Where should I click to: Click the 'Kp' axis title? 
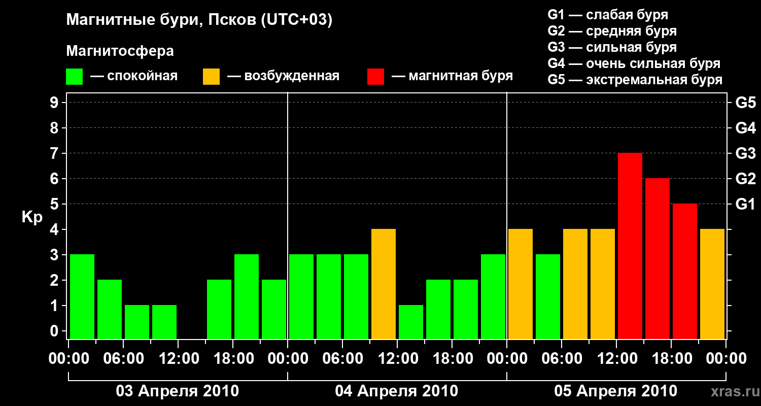click(32, 217)
